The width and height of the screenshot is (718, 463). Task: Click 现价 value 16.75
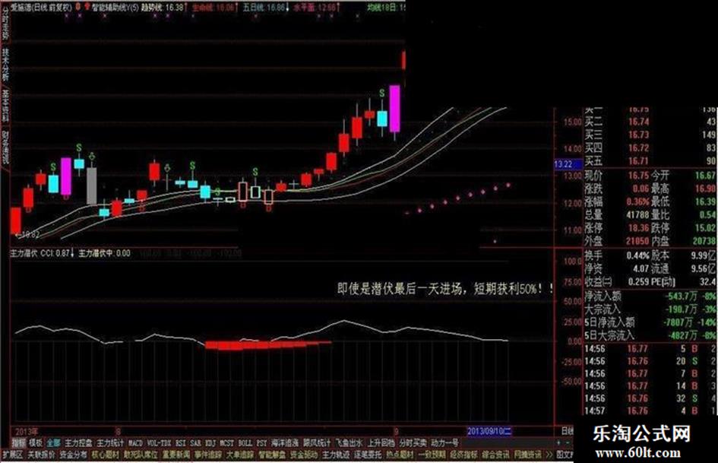click(638, 175)
